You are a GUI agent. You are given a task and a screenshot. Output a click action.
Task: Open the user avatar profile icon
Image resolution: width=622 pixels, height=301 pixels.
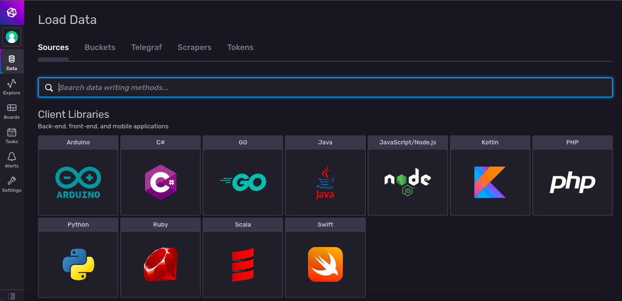(12, 37)
